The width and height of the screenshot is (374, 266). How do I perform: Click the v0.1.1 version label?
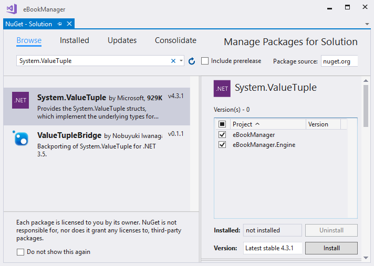coord(176,134)
